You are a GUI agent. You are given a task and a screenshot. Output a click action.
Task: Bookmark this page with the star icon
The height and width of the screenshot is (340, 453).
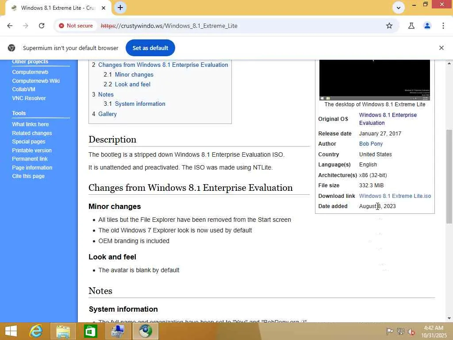pyautogui.click(x=389, y=26)
